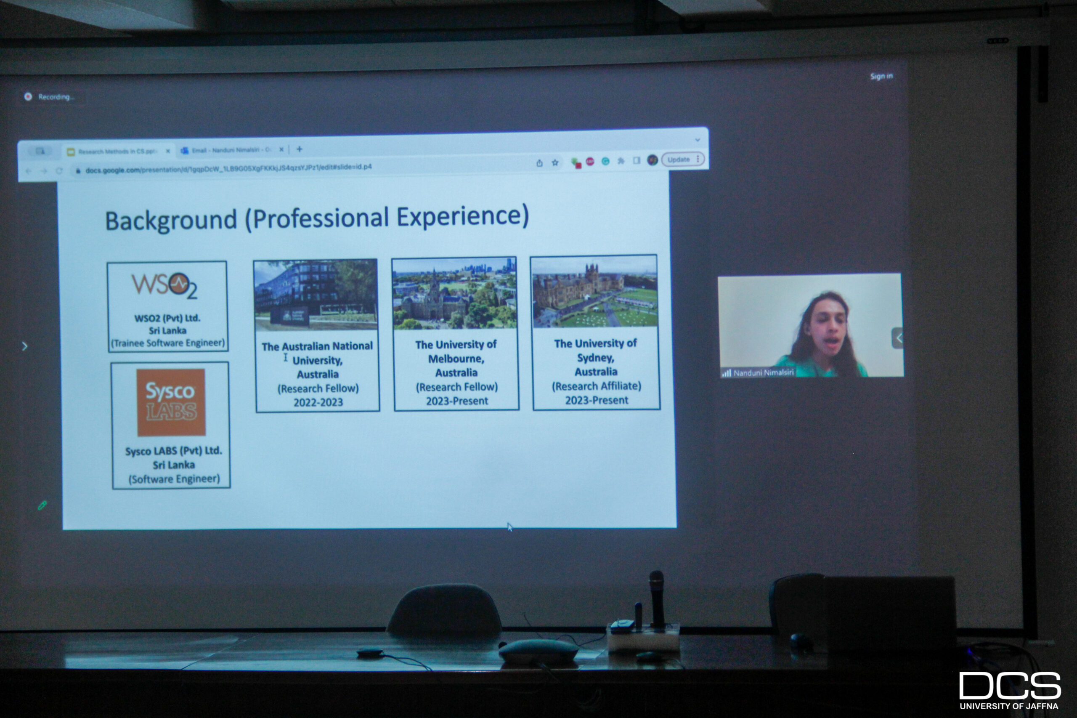
Task: Click the Sign in link
Action: click(881, 76)
